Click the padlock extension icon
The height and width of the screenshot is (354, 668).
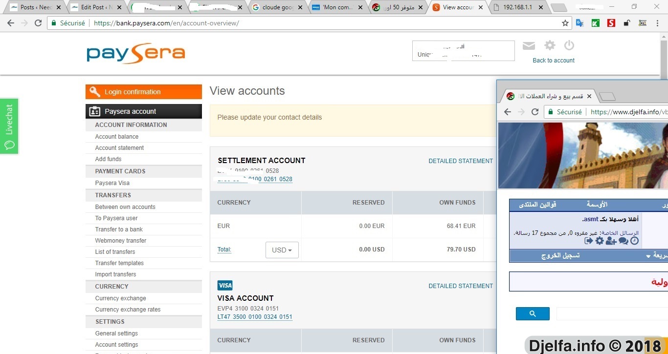pyautogui.click(x=627, y=23)
